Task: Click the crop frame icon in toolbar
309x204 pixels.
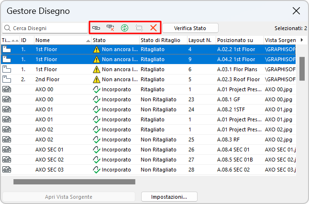Action: click(139, 28)
